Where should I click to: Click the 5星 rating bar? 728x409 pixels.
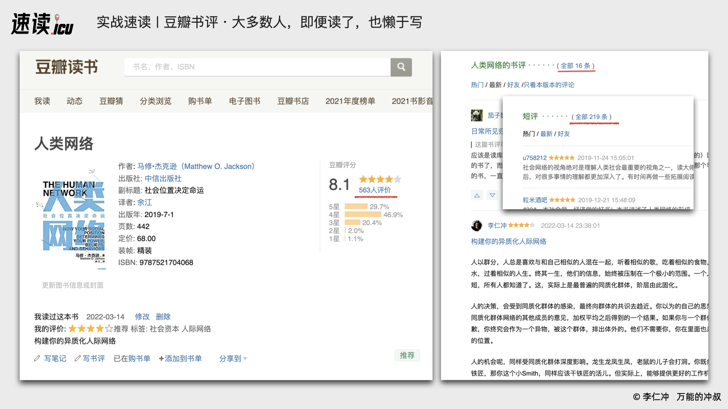[356, 206]
